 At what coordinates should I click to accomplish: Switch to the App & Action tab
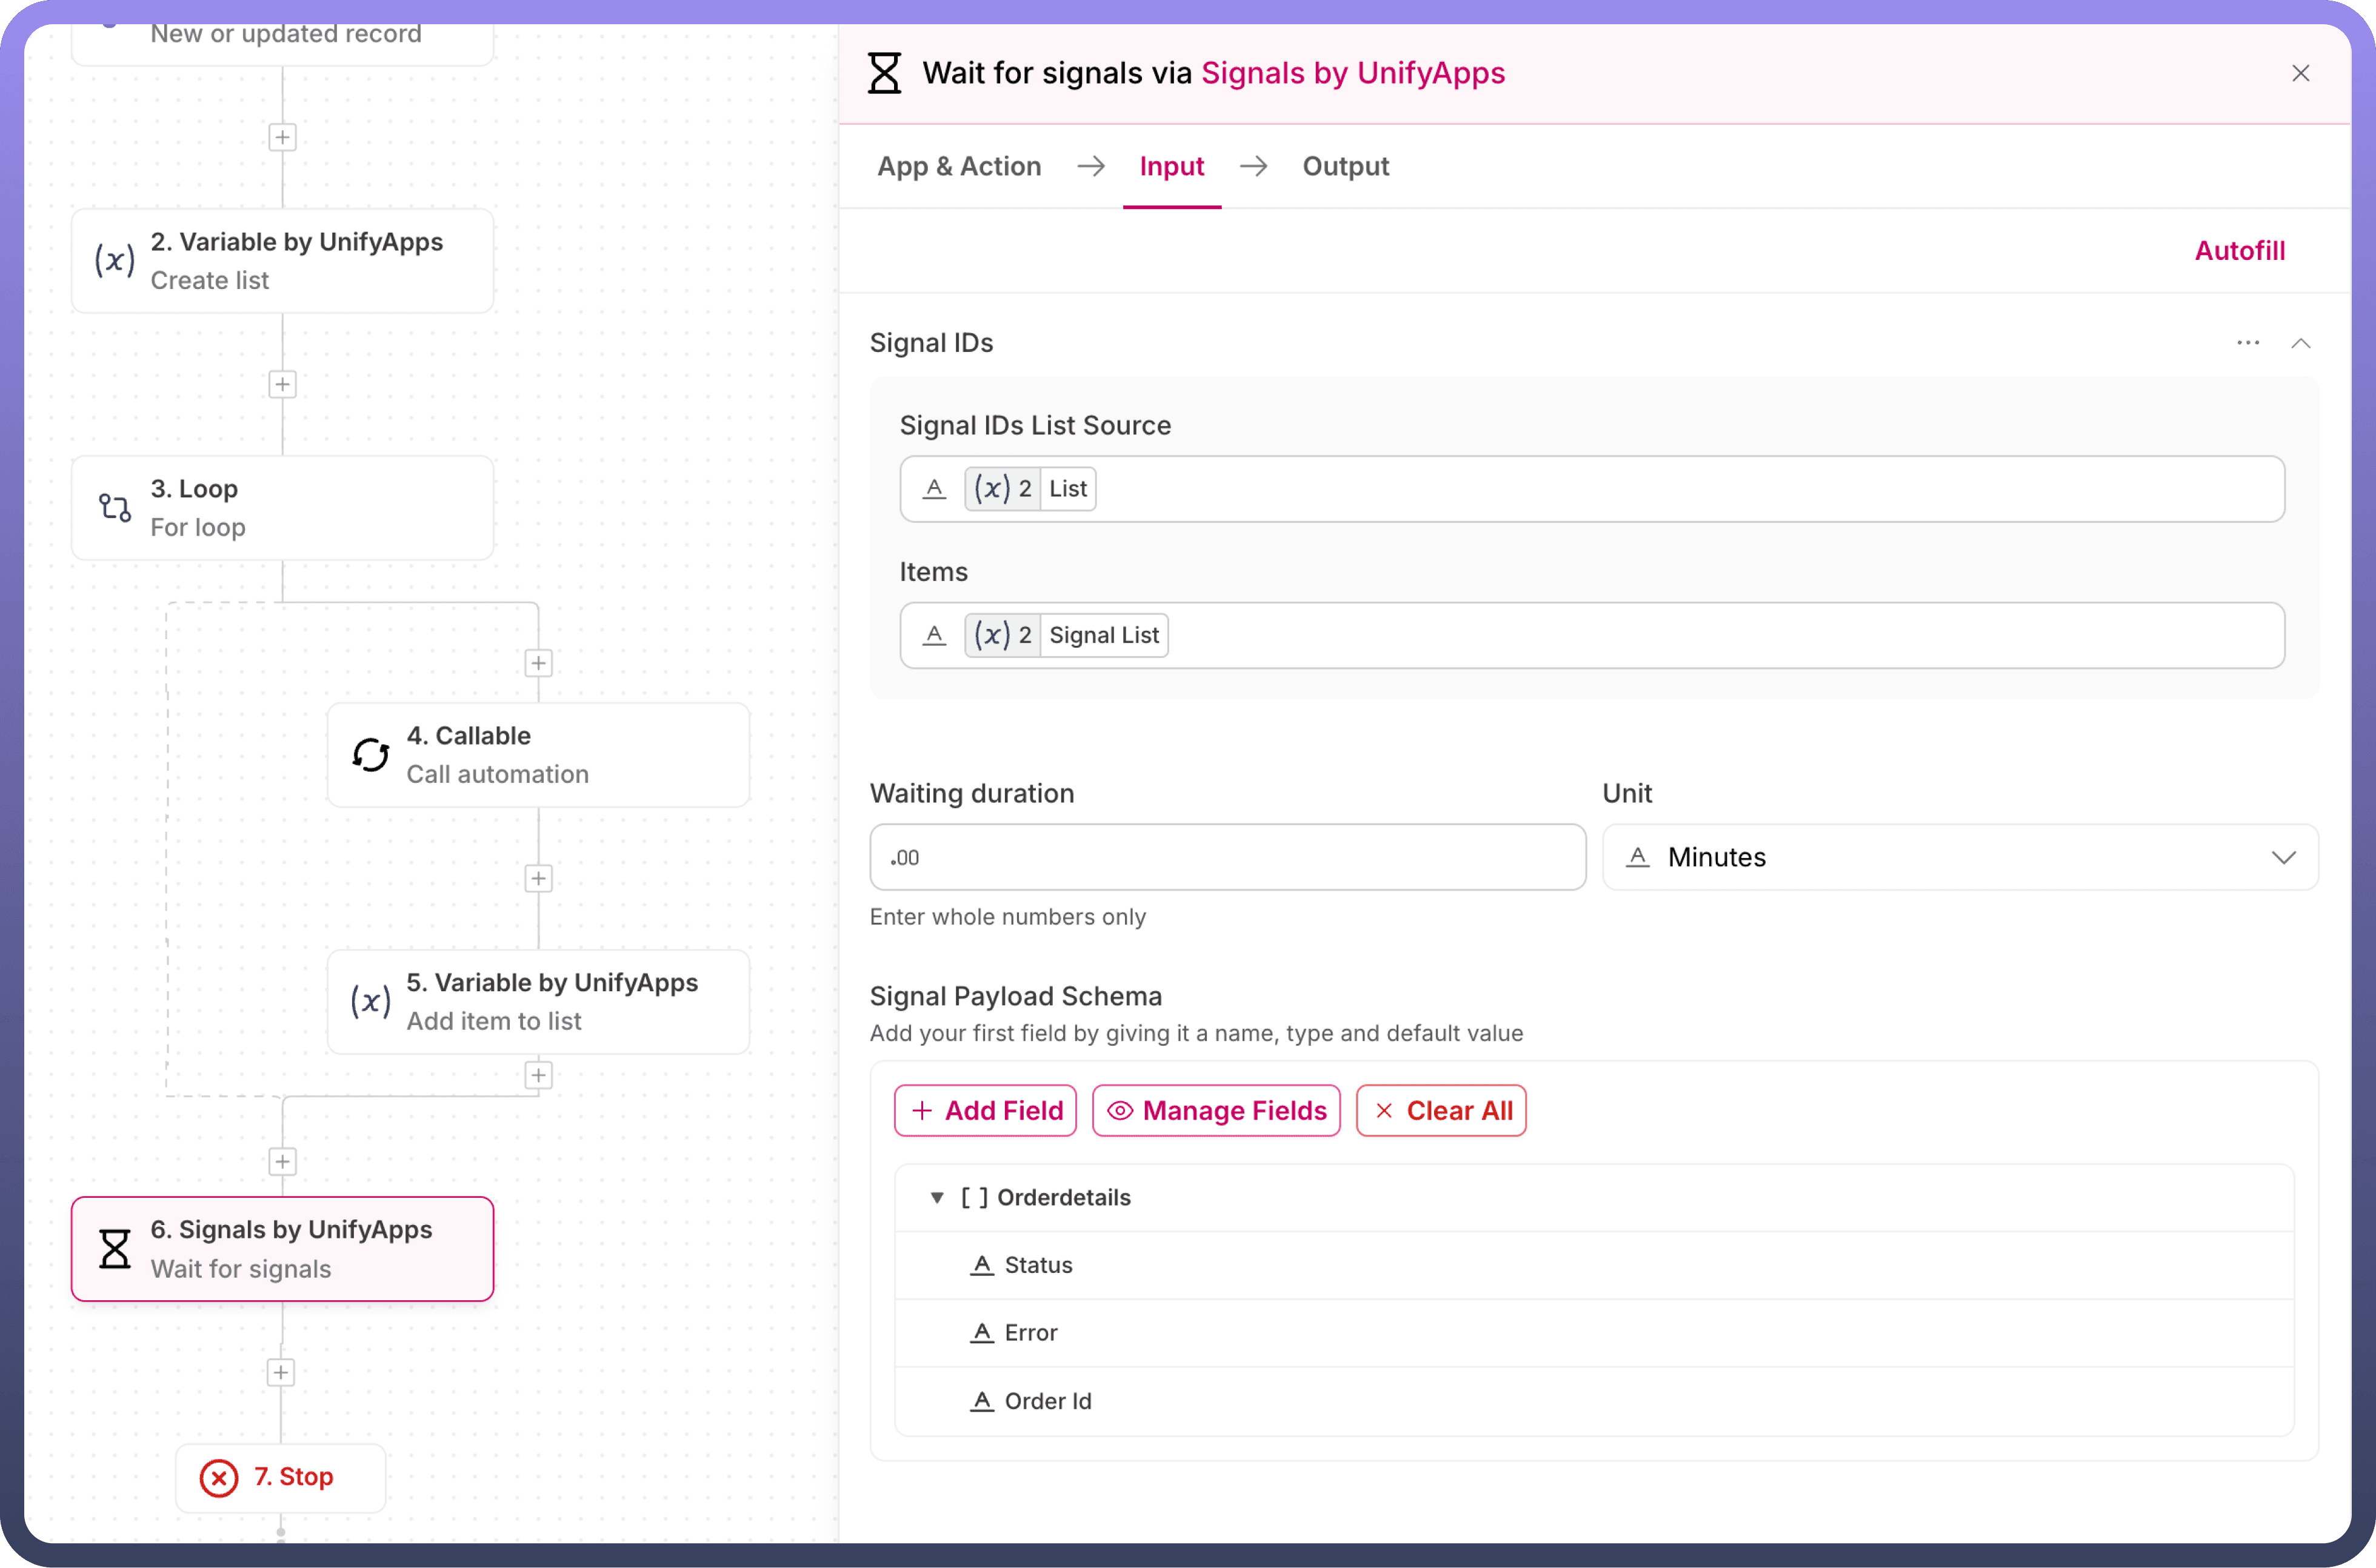pyautogui.click(x=958, y=166)
